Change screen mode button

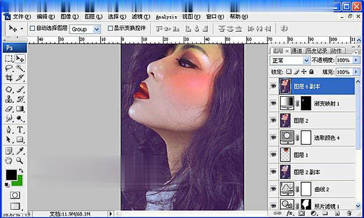[x=15, y=206]
